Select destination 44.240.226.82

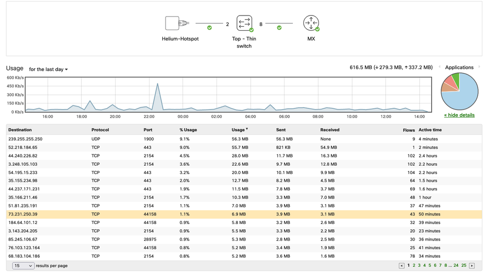click(23, 156)
